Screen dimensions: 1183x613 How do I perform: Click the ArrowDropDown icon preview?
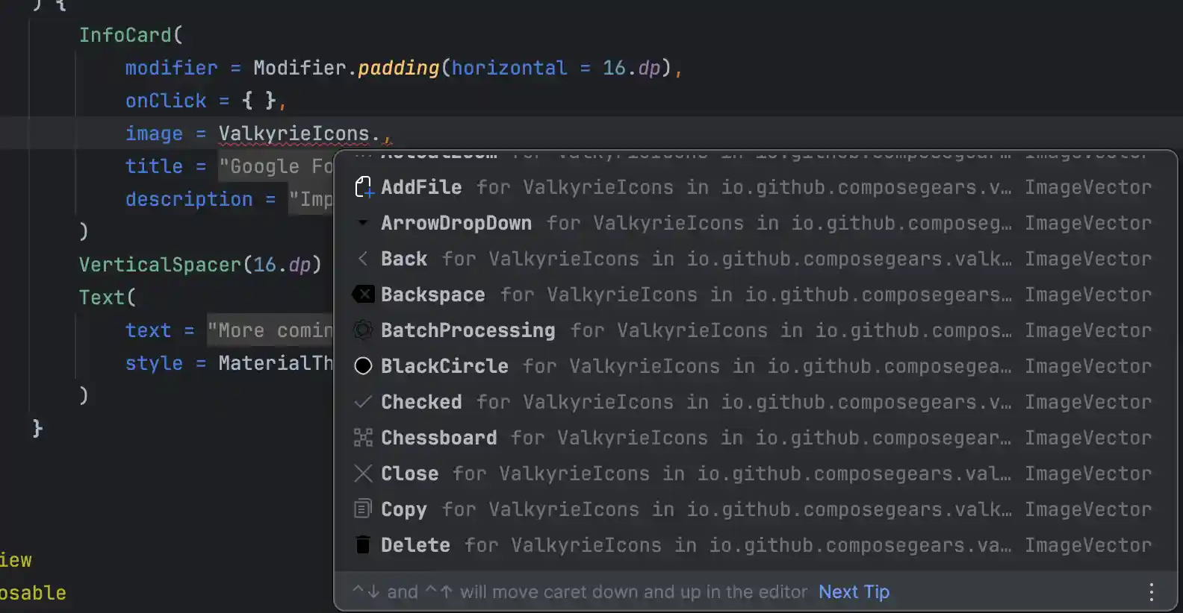[363, 223]
